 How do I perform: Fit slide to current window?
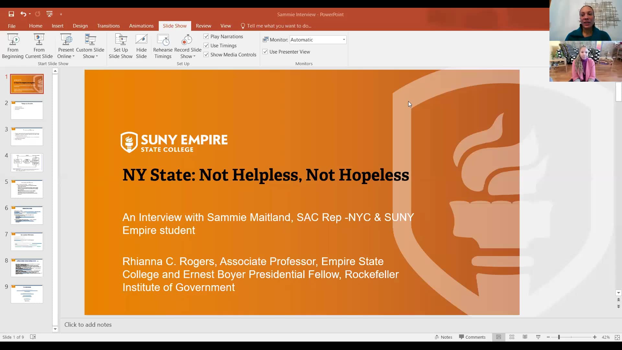(x=617, y=337)
